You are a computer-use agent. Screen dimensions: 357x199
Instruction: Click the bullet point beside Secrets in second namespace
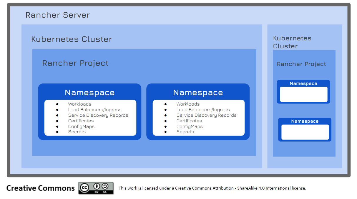tap(165, 132)
